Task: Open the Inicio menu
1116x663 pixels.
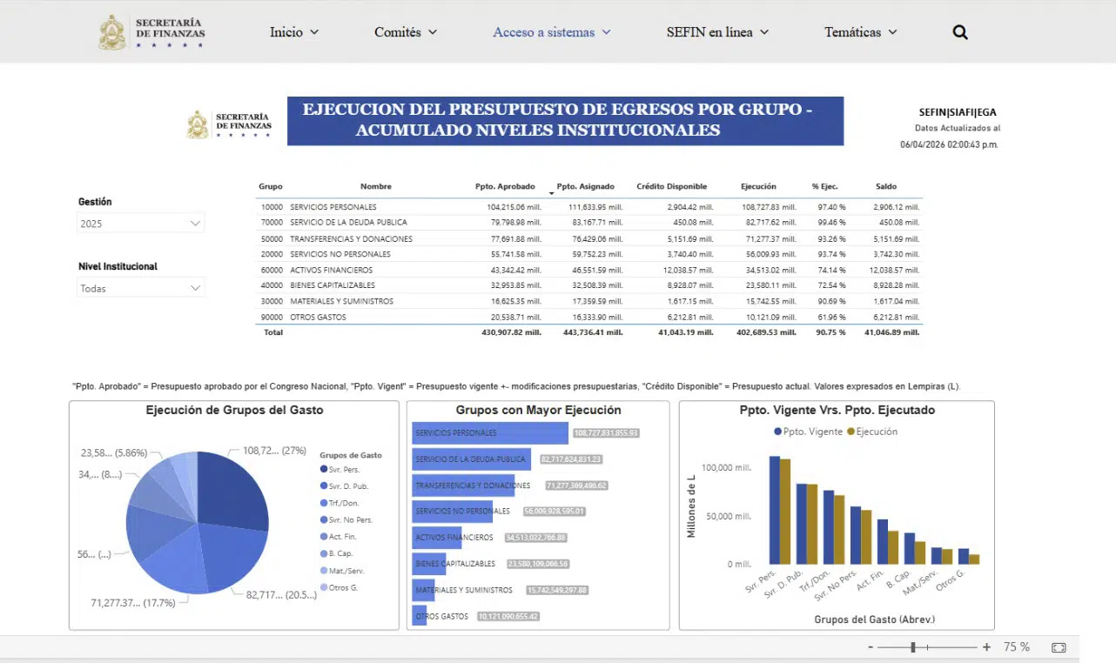Action: coord(294,32)
